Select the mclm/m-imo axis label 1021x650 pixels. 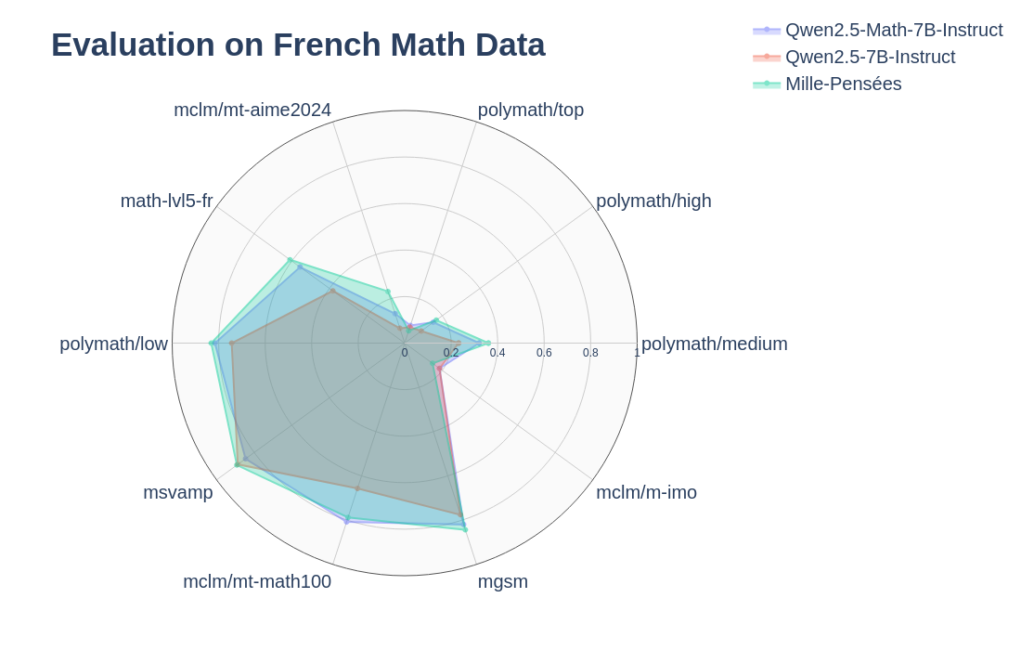click(646, 492)
